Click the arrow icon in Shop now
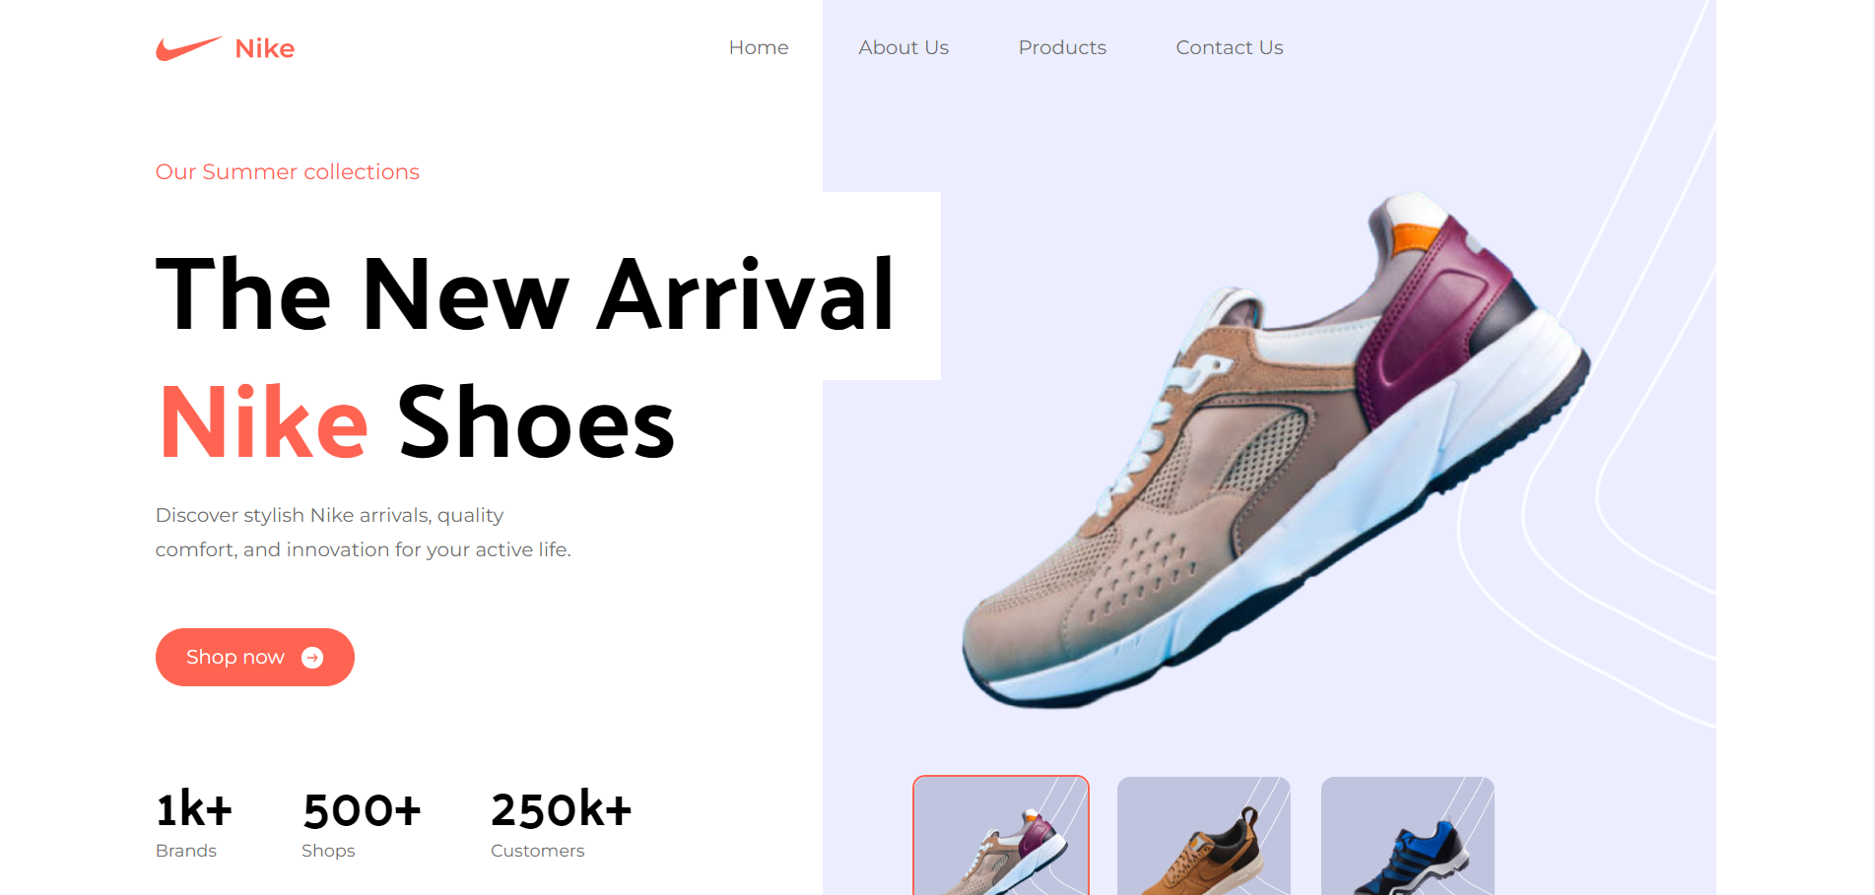1875x895 pixels. (312, 658)
